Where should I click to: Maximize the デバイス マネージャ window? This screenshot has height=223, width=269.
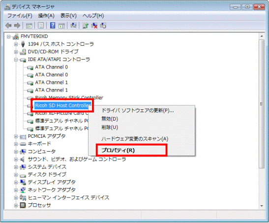[247, 7]
